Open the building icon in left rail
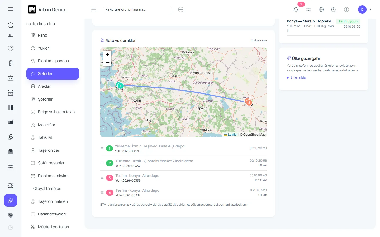 11,63
